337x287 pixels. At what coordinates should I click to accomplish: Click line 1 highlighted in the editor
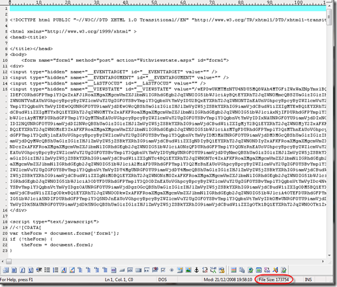[x=168, y=8]
